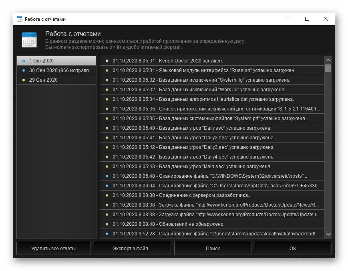The image size is (348, 271).
Task: Open the Поиск search button
Action: click(x=213, y=248)
